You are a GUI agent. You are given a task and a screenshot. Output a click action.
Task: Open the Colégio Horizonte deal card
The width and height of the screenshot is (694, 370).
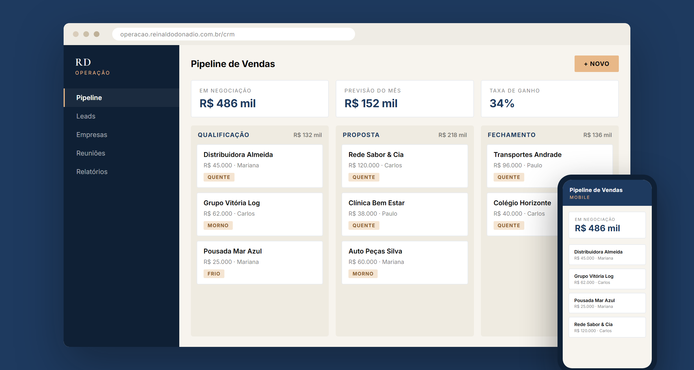pyautogui.click(x=522, y=214)
